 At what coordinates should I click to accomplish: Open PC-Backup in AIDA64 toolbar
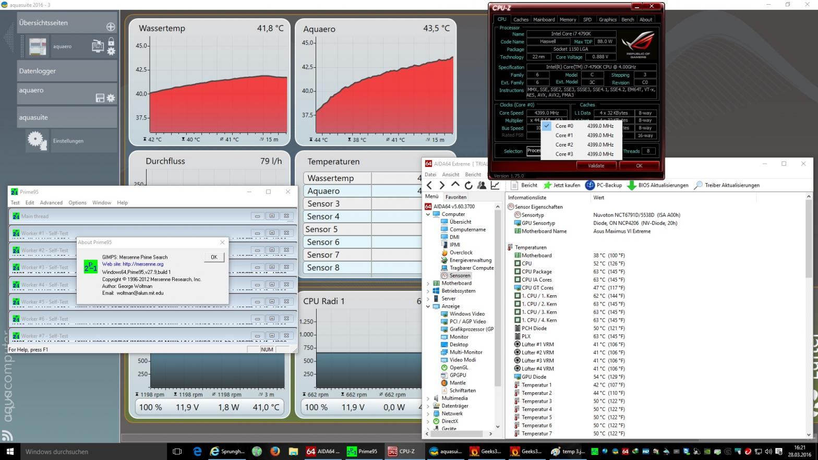[x=604, y=185]
